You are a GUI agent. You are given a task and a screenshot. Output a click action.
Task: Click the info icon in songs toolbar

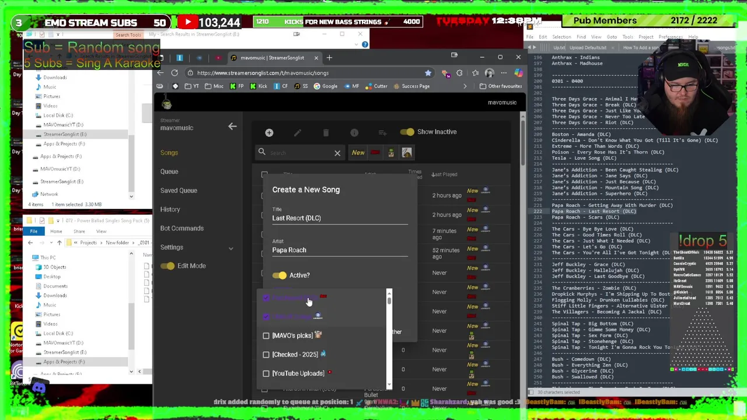pos(354,132)
